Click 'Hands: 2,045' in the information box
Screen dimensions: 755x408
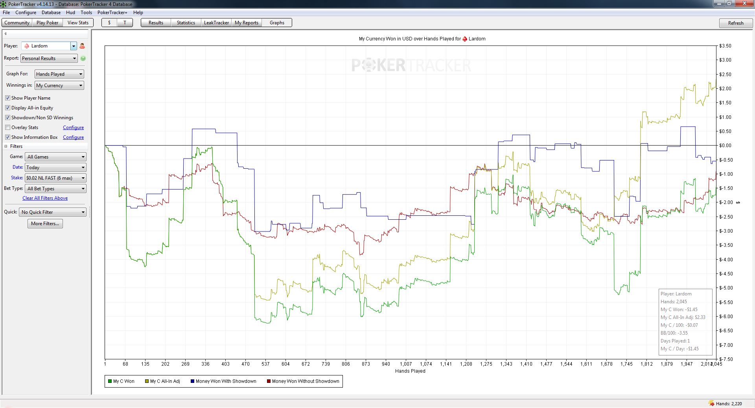click(x=674, y=302)
